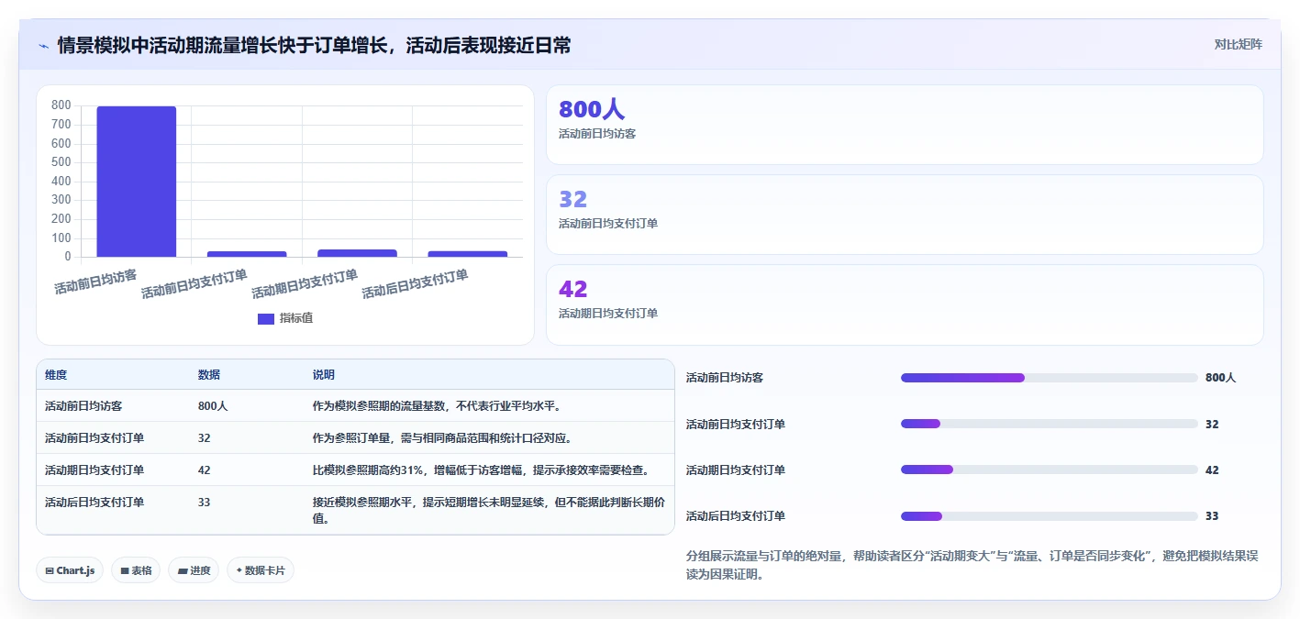Select the large 32 value in the KPI card
The height and width of the screenshot is (619, 1300).
point(572,199)
